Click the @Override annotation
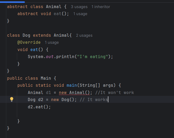 pos(29,42)
